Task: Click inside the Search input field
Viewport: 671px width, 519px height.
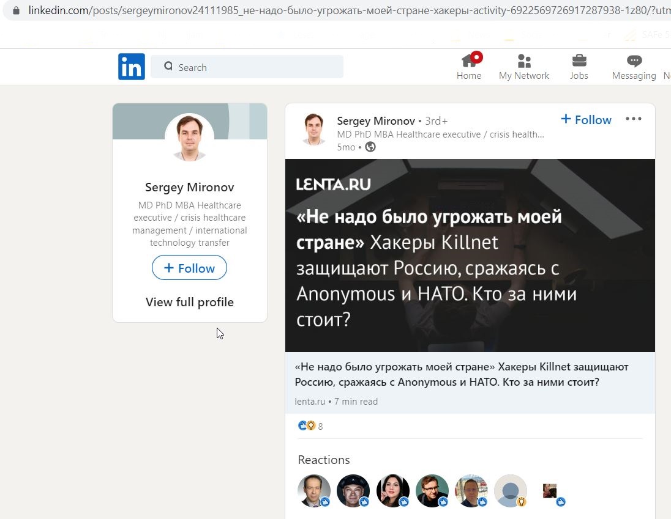Action: point(247,67)
